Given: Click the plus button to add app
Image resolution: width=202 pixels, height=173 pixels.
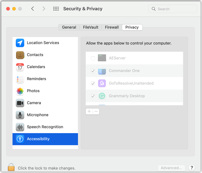Looking at the screenshot, I should coord(89,111).
